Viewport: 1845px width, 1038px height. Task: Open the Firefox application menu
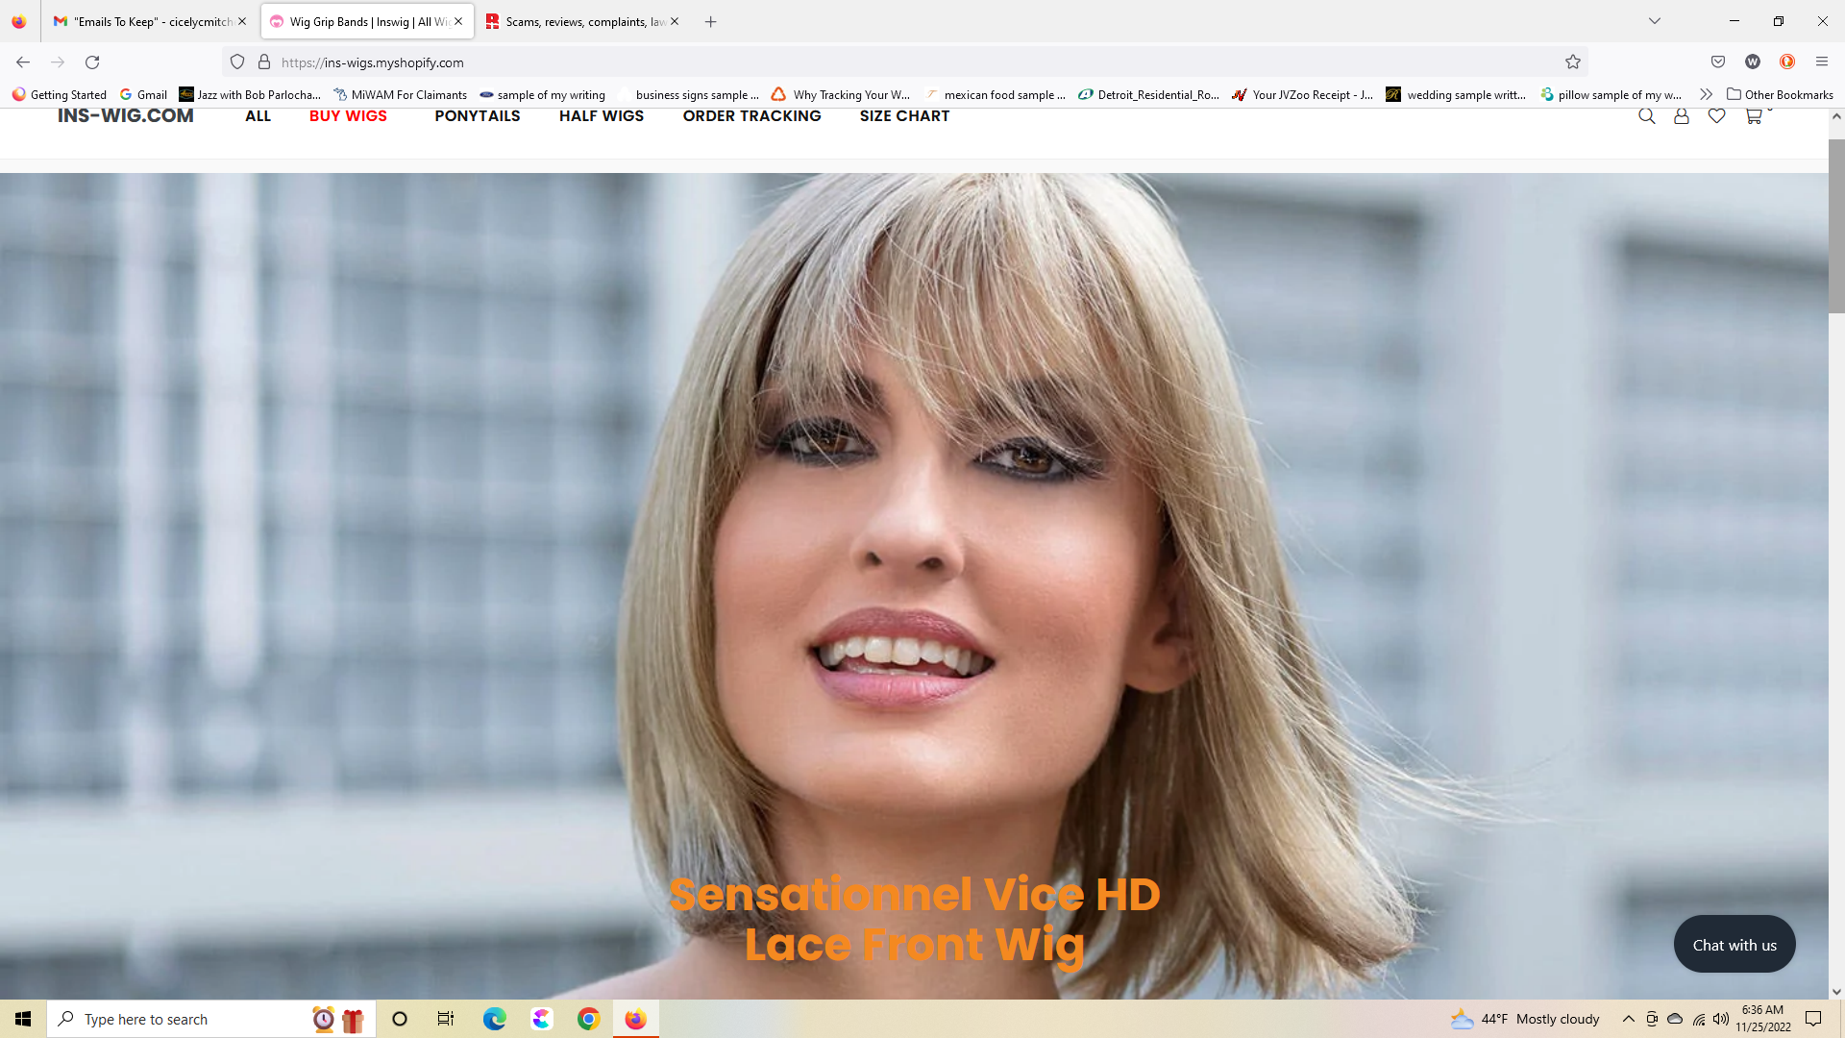tap(1821, 62)
